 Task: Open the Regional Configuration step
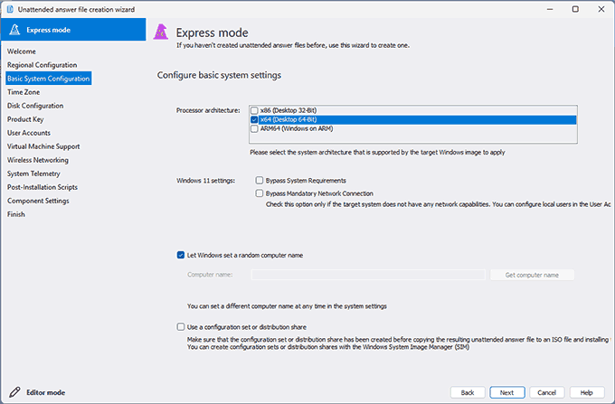(x=42, y=65)
